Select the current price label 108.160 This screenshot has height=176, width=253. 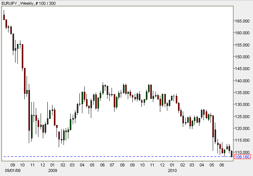click(x=242, y=157)
